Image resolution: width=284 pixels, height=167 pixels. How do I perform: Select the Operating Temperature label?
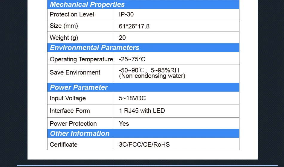coord(81,59)
